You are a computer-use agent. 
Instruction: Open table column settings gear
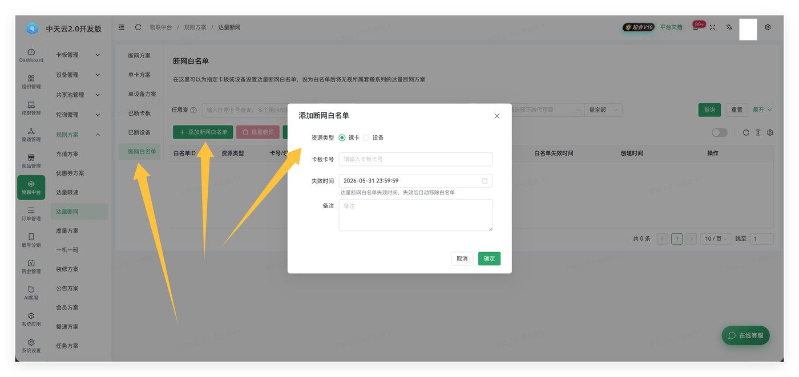click(770, 132)
